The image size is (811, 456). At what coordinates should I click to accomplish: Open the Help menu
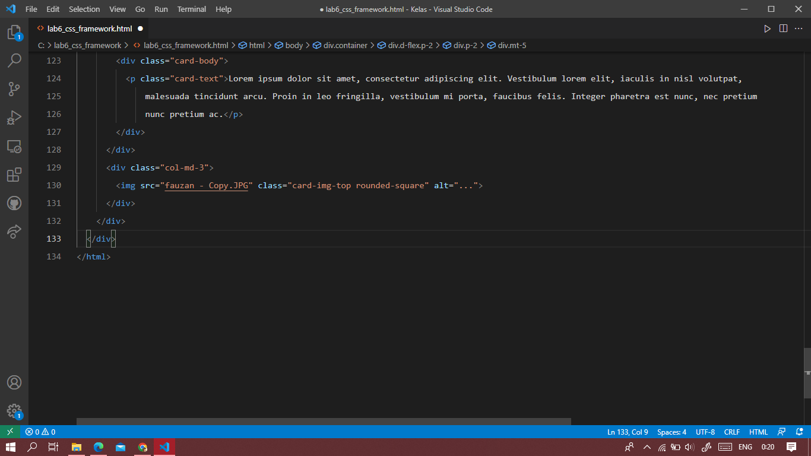tap(224, 9)
